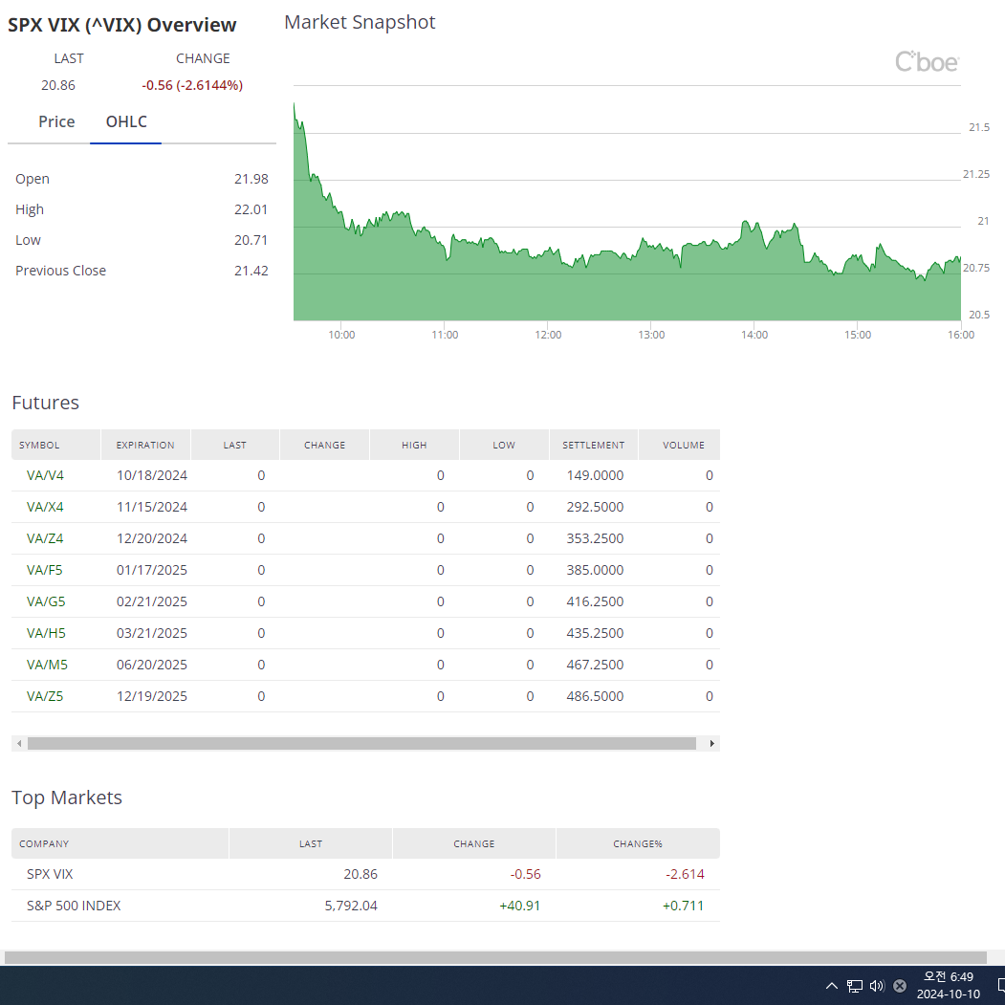
Task: Click the futures table horizontal scrollbar thumb
Action: point(361,744)
